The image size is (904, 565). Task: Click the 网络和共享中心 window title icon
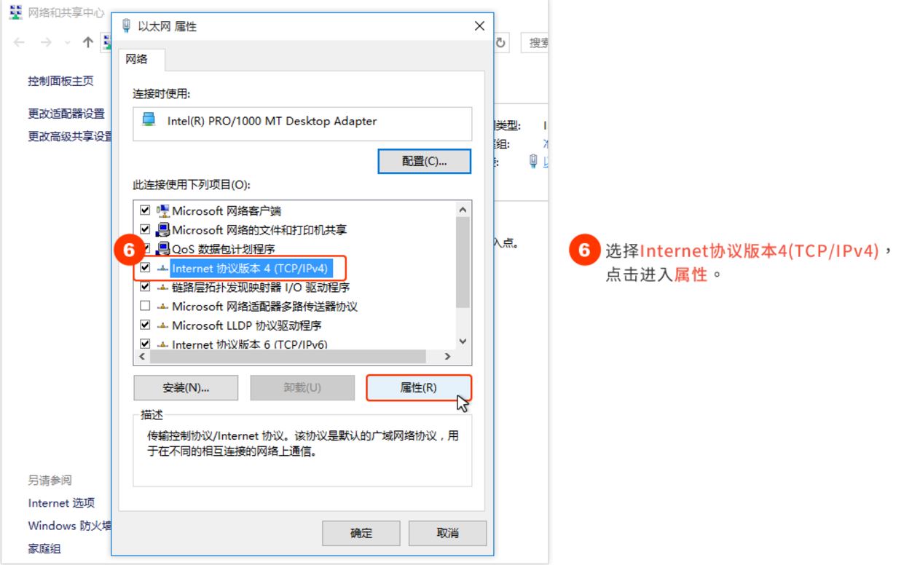tap(17, 13)
